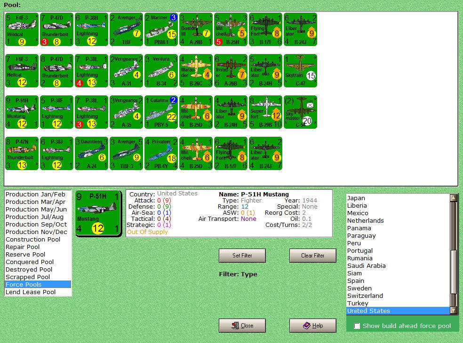
Task: Select Siam in country list
Action: coord(398,273)
